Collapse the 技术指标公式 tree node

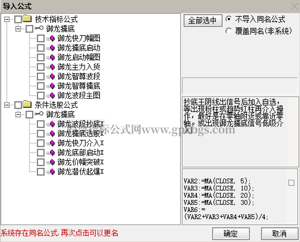click(x=7, y=19)
